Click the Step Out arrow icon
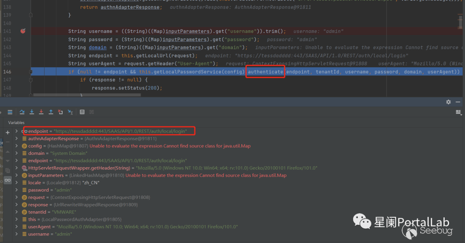Viewport: 465px width, 243px height. (51, 112)
